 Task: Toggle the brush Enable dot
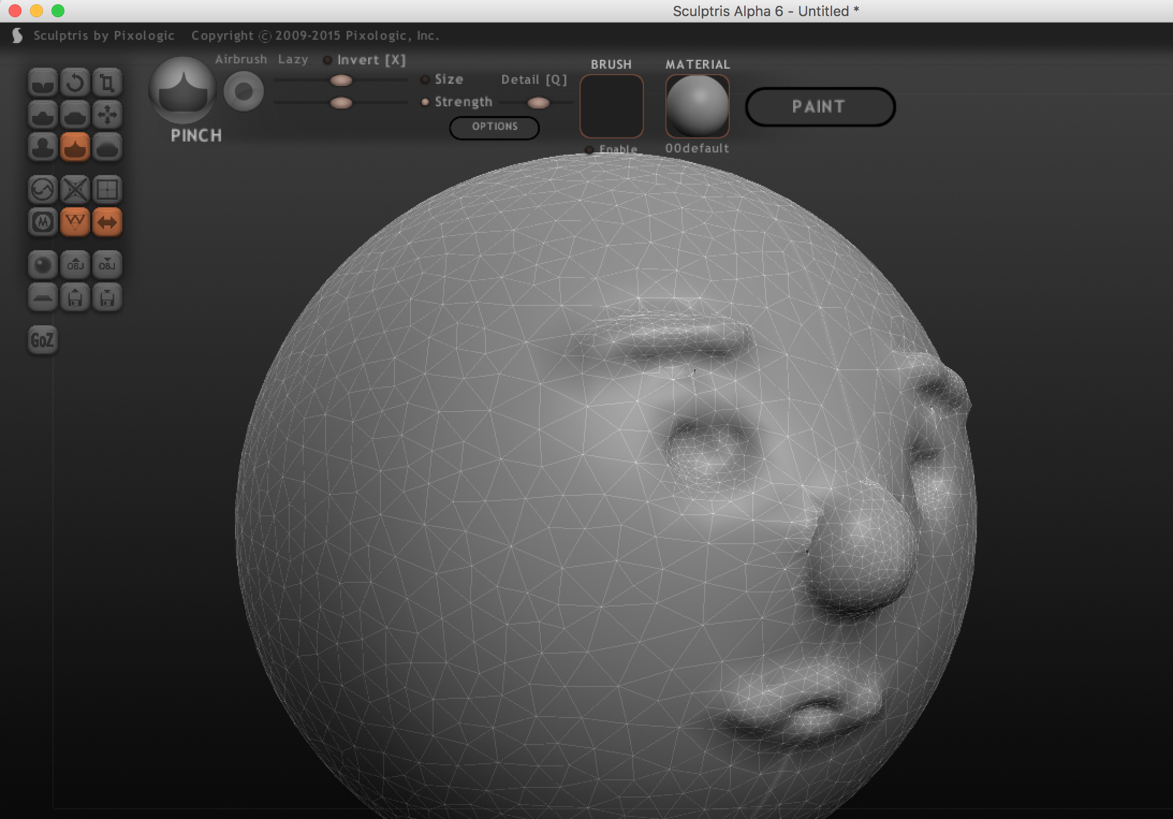(x=589, y=150)
